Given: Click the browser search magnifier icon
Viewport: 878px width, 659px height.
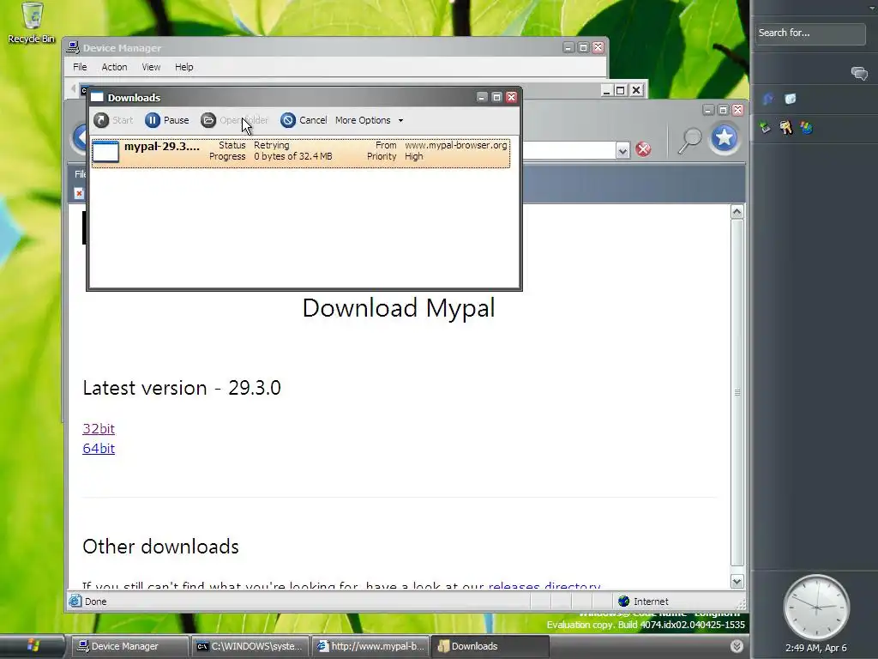Looking at the screenshot, I should [x=689, y=140].
